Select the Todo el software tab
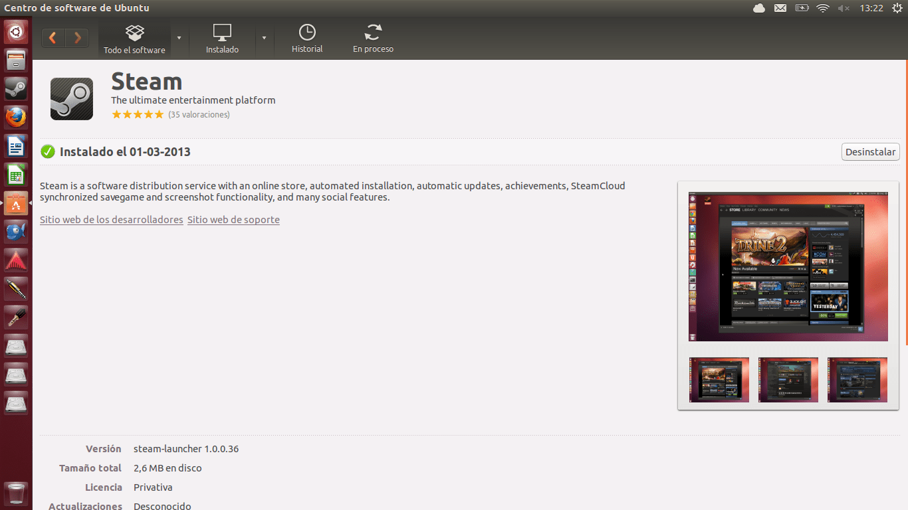 (134, 39)
